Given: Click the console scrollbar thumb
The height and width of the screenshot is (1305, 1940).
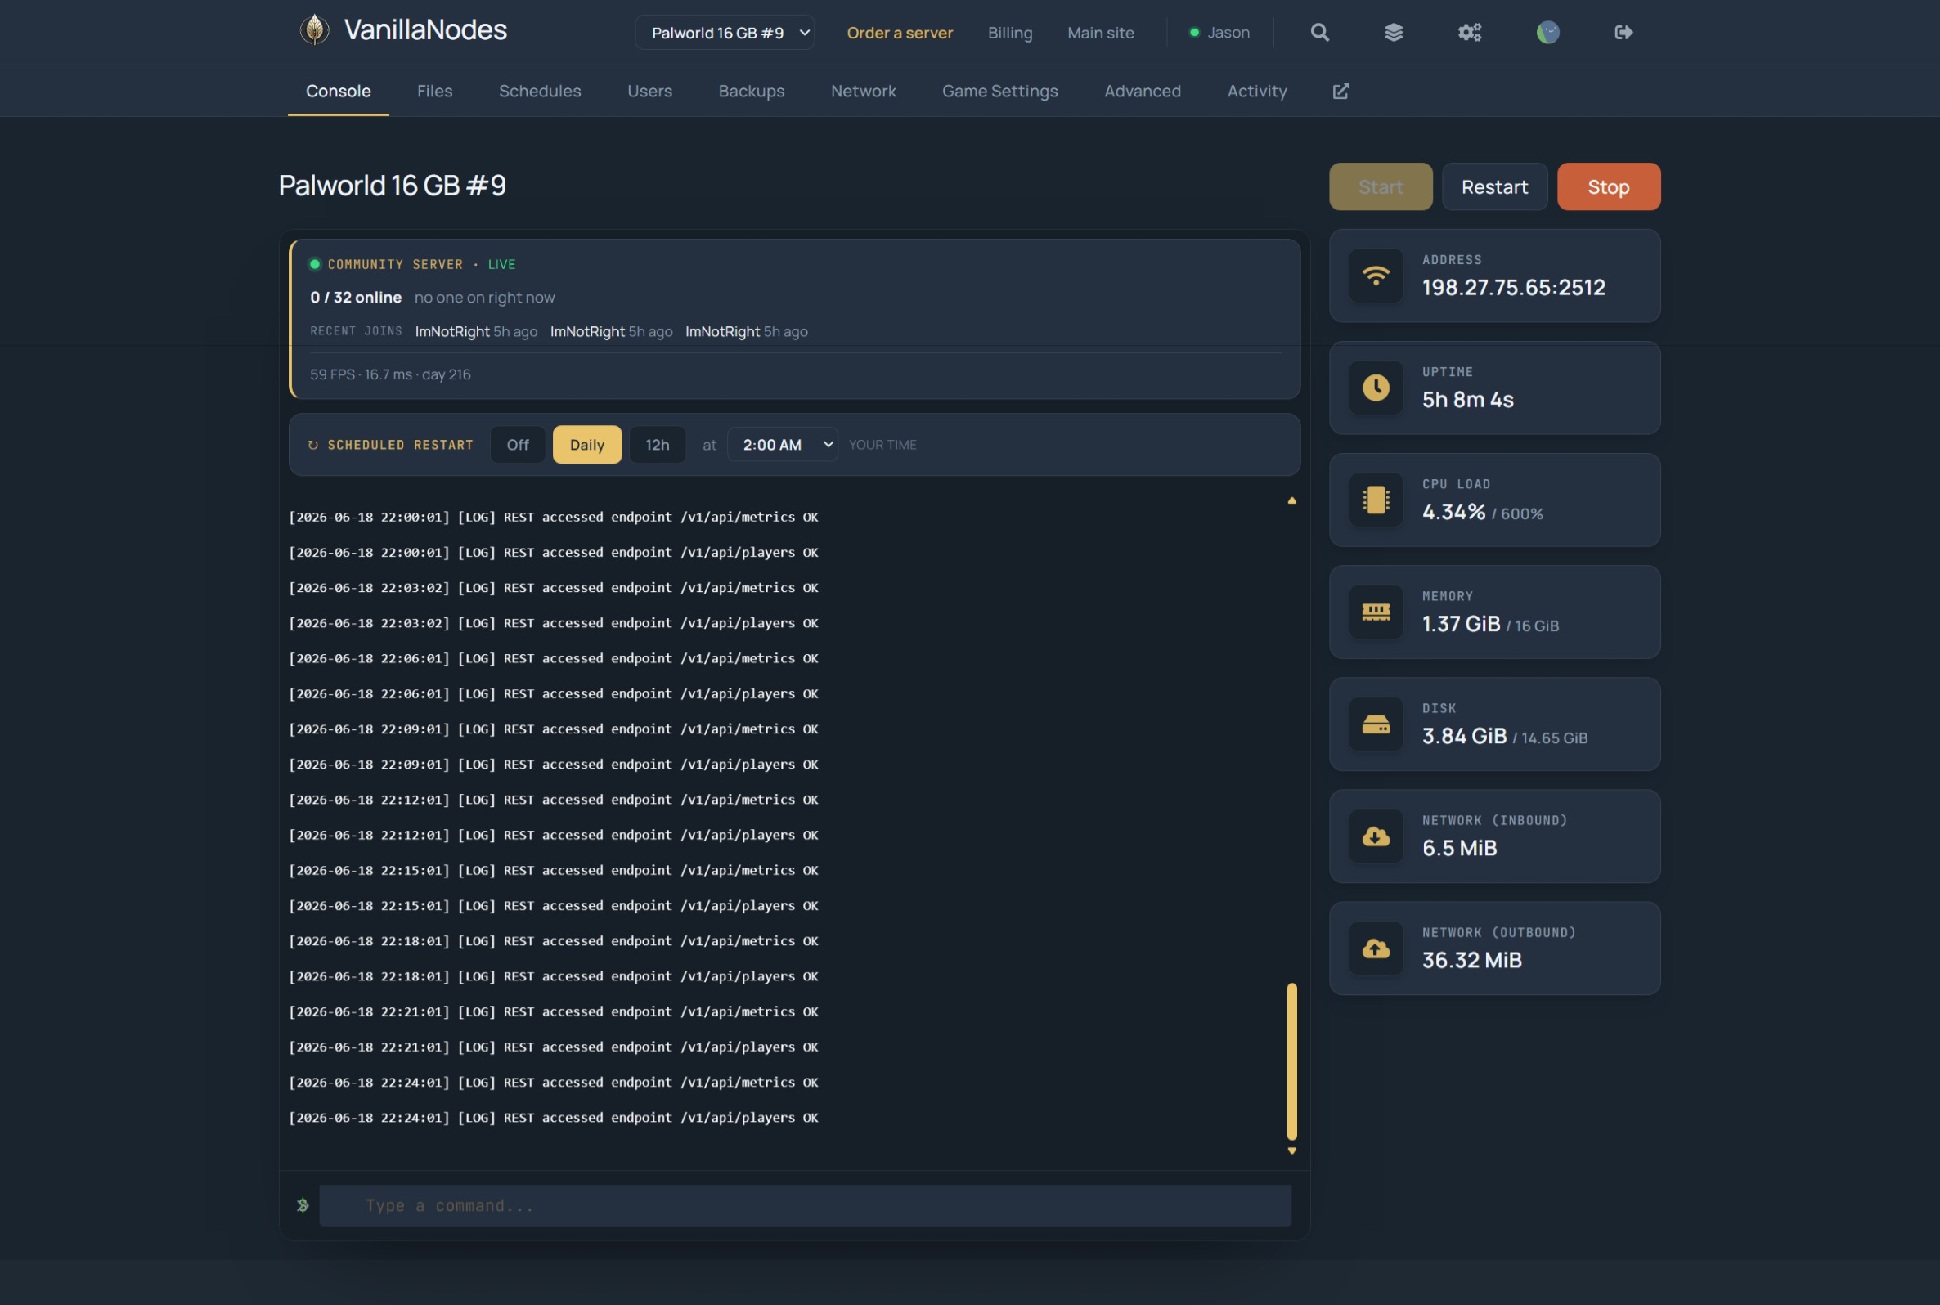Looking at the screenshot, I should 1291,1061.
